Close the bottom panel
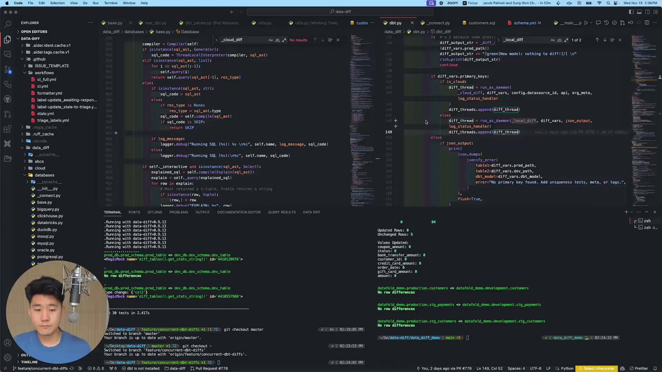 pos(655,212)
